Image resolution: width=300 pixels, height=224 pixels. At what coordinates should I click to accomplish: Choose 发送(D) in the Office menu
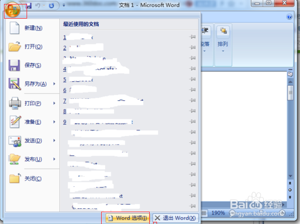pyautogui.click(x=33, y=140)
